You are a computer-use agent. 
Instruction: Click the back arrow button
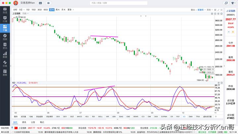pyautogui.click(x=48, y=3)
